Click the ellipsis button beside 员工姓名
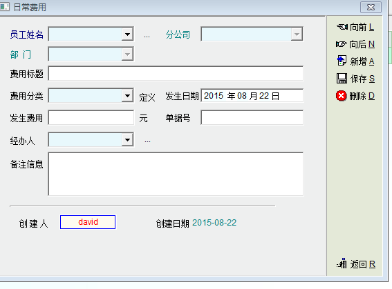The image size is (392, 289). (147, 37)
